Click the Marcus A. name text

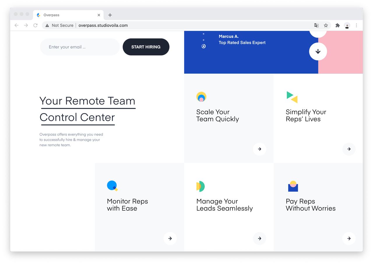point(229,36)
